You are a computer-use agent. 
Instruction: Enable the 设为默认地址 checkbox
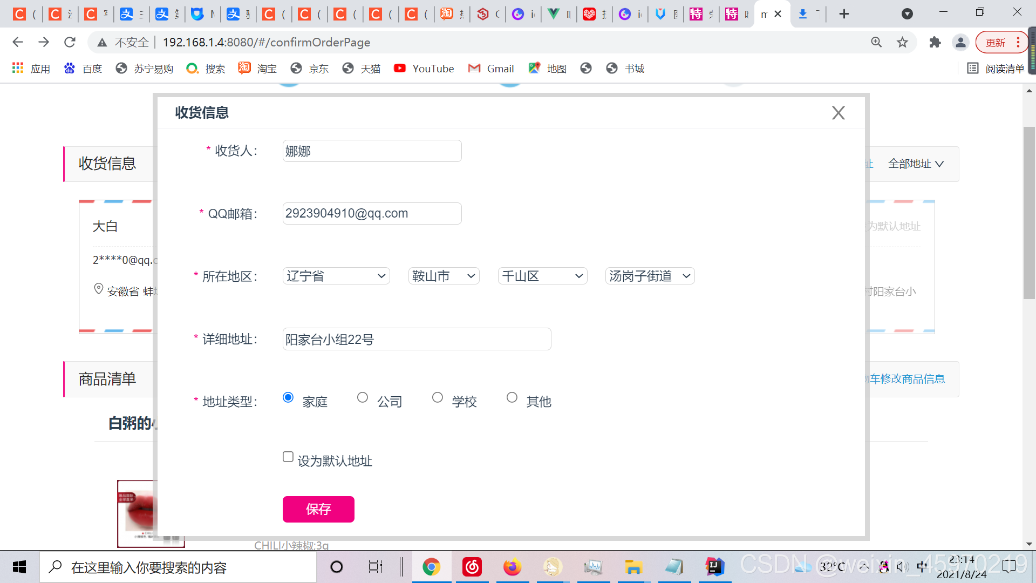[288, 457]
